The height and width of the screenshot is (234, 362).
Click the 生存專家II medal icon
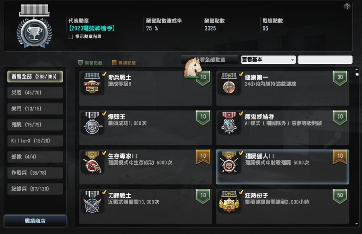pos(92,162)
